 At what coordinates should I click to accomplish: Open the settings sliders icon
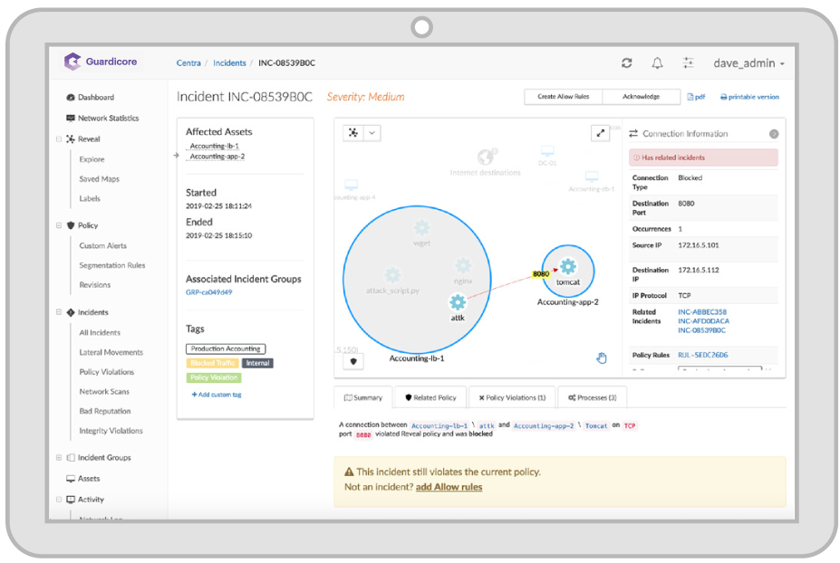688,63
